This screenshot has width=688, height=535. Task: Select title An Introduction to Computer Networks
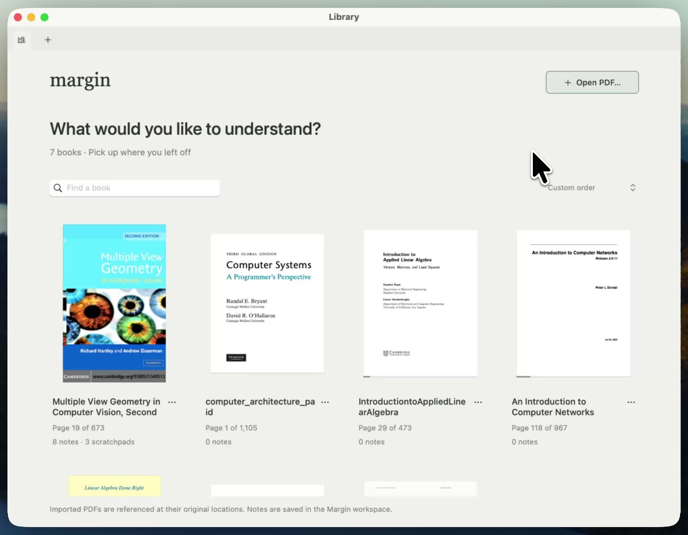pos(553,407)
